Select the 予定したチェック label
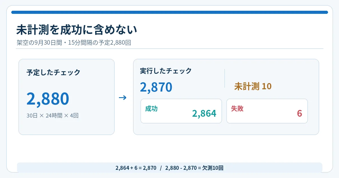The width and height of the screenshot is (339, 178). point(53,73)
